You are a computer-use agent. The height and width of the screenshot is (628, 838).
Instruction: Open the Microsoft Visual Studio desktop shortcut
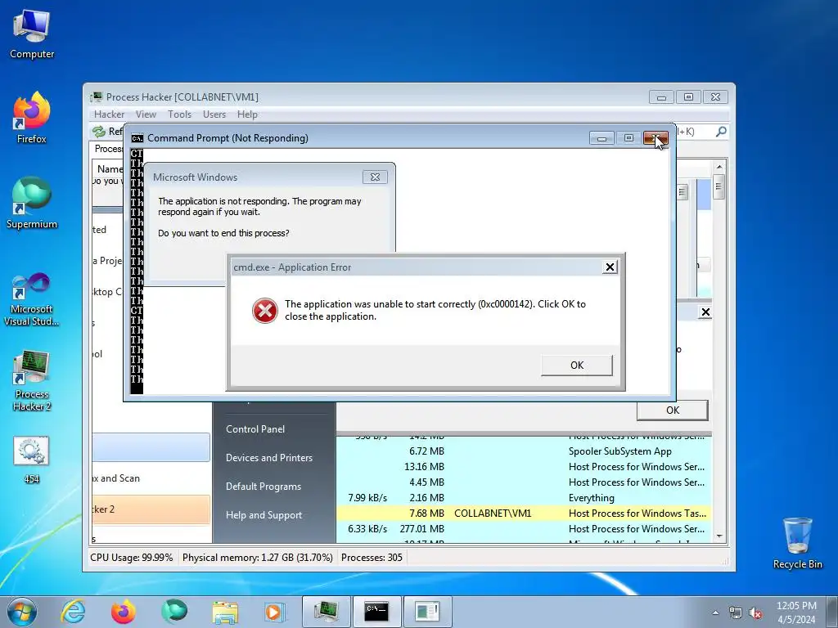click(x=32, y=299)
